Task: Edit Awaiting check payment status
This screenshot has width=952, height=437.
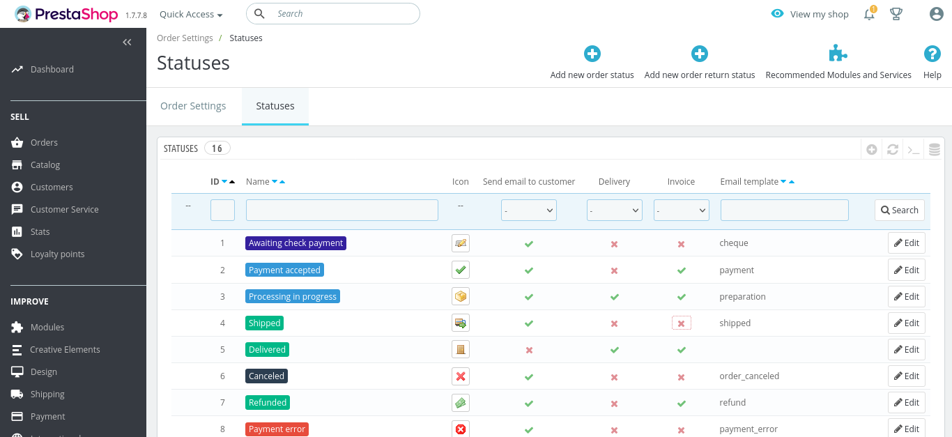Action: (x=907, y=243)
